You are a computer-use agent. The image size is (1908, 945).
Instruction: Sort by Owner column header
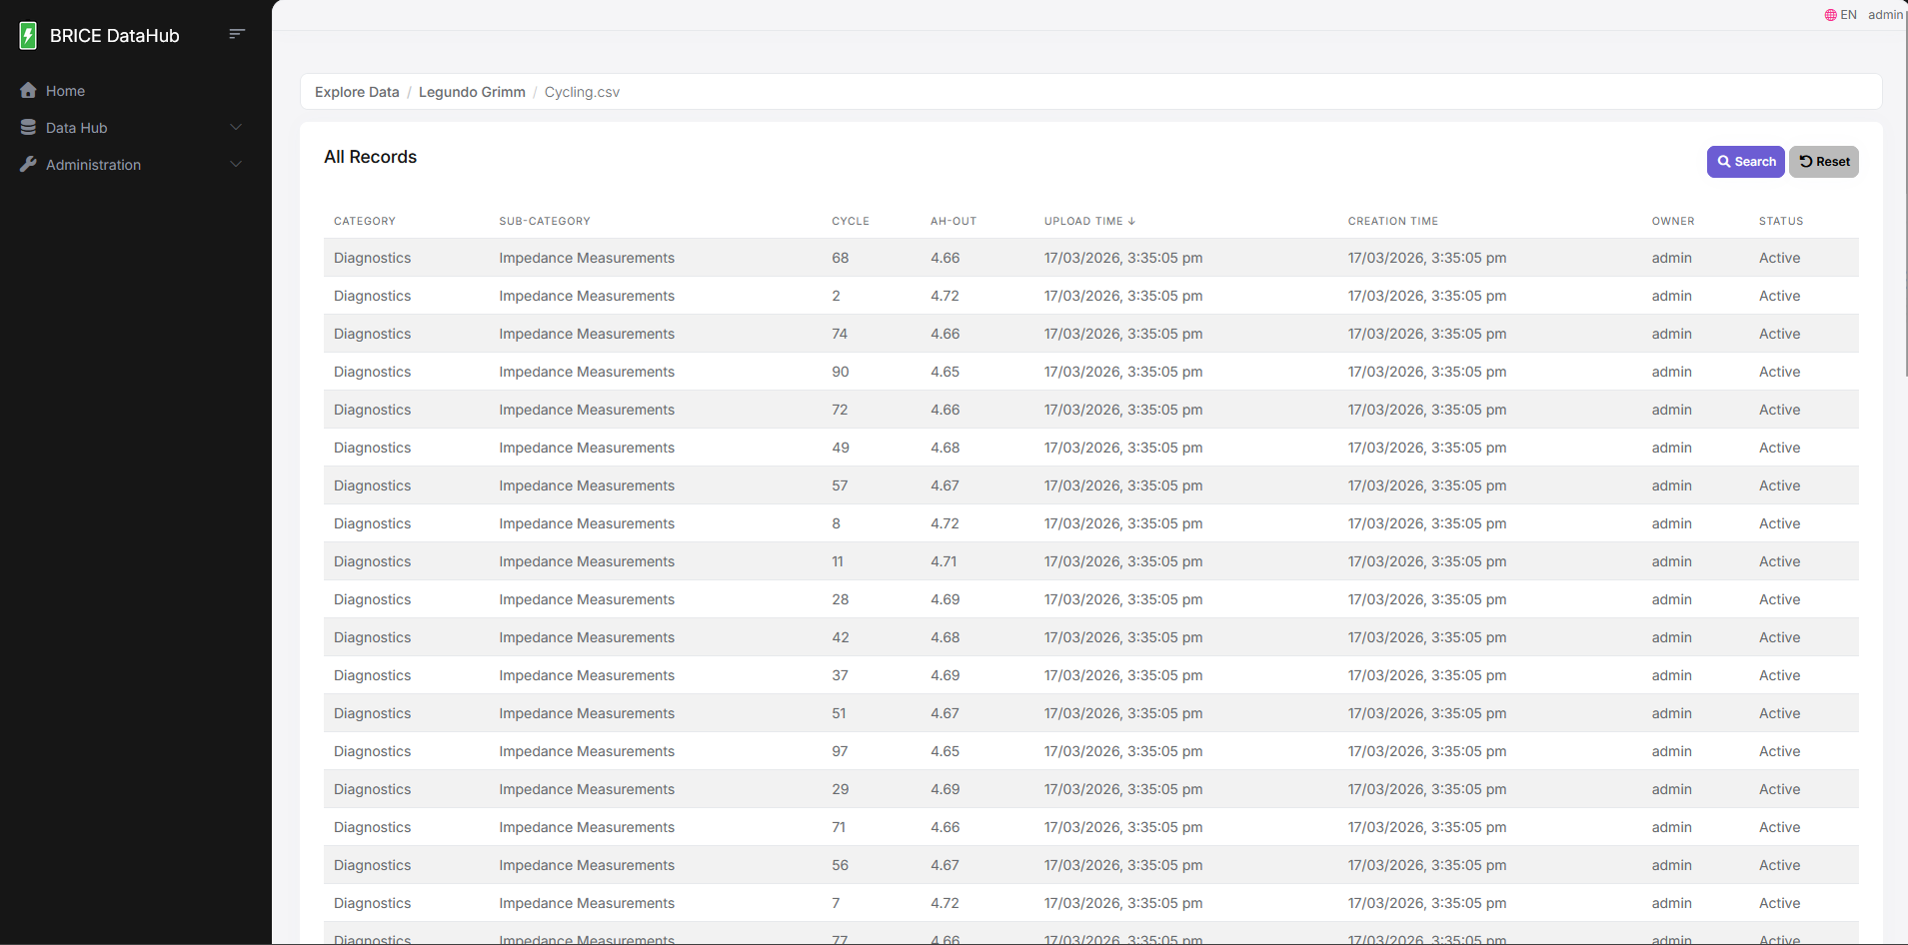(x=1673, y=222)
